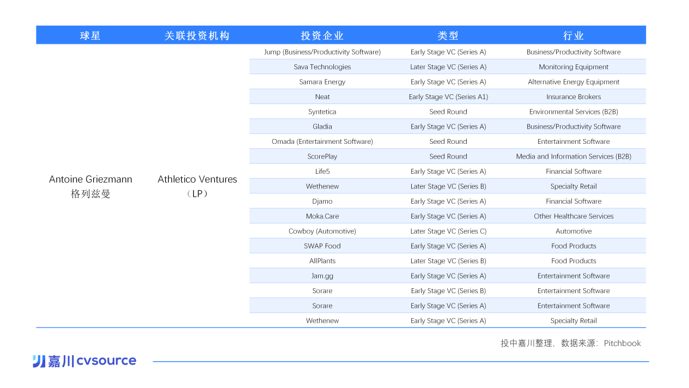Select the Jam.gg company cell
This screenshot has height=388, width=689.
tap(322, 276)
